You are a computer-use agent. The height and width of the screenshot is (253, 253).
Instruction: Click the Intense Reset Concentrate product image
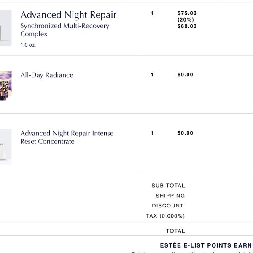5,147
